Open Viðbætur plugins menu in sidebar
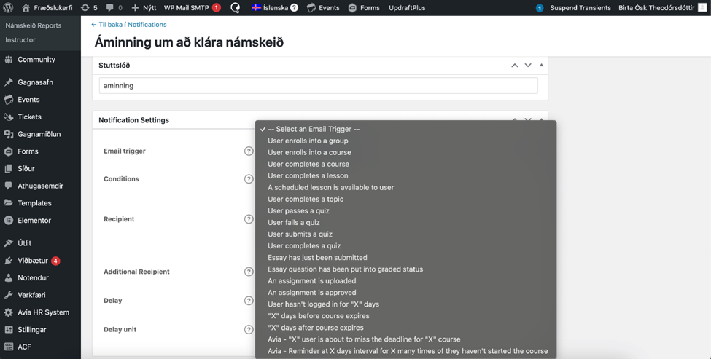Viewport: 711px width, 359px height. [x=33, y=261]
